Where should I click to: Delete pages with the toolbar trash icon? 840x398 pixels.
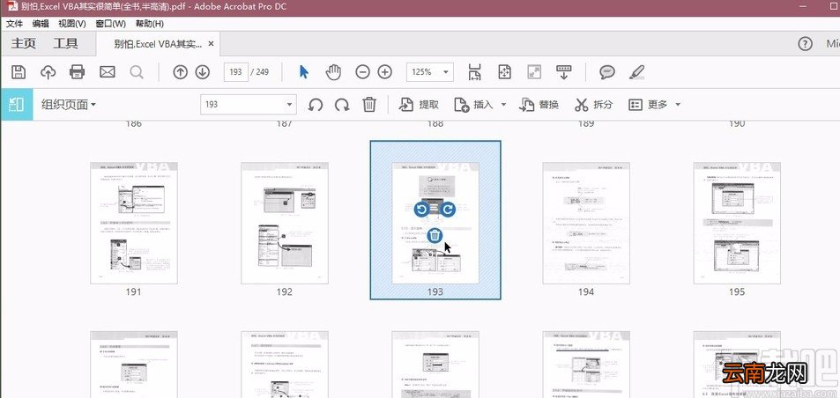tap(369, 104)
